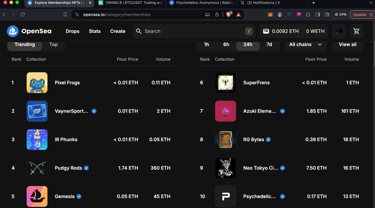Viewport: 375px width, 208px height.
Task: Reload the page
Action: (x=23, y=14)
